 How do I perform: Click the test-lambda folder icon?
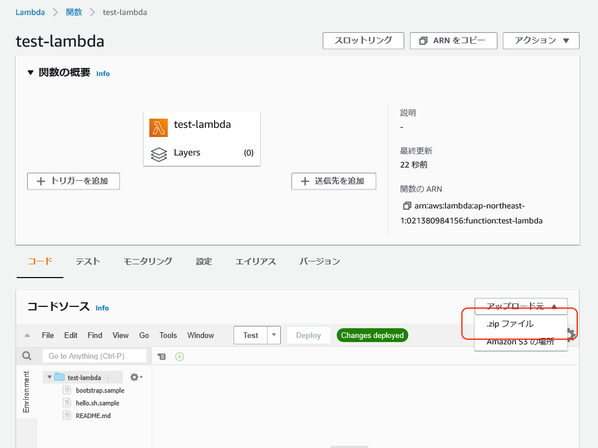click(x=59, y=377)
